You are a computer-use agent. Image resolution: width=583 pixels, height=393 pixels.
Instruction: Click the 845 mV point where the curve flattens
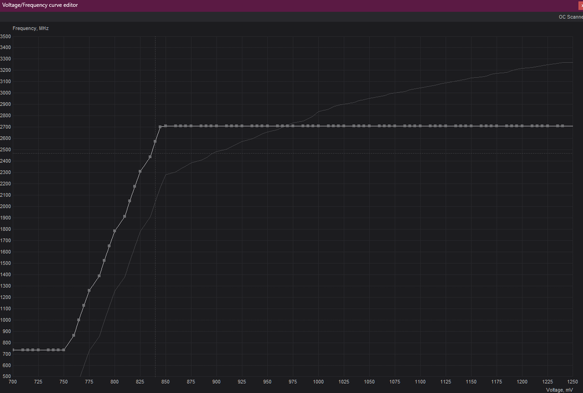[160, 127]
